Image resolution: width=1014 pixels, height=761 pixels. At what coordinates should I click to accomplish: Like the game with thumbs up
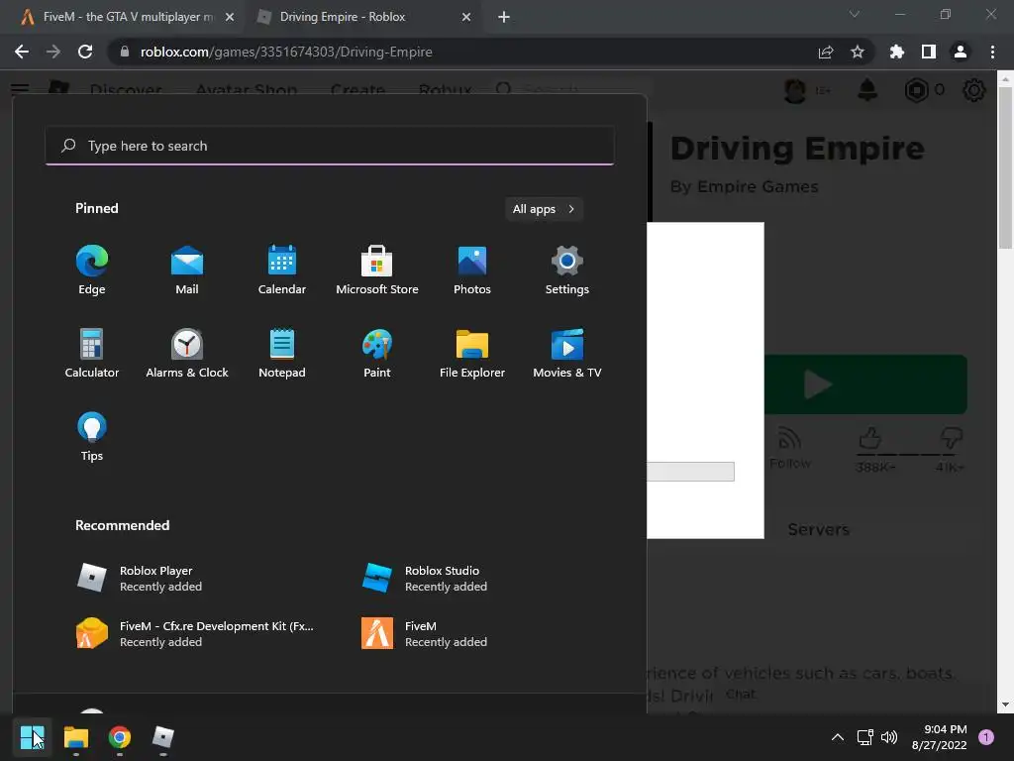tap(869, 439)
